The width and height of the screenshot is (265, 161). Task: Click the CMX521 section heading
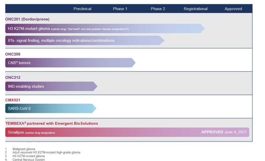(13, 100)
